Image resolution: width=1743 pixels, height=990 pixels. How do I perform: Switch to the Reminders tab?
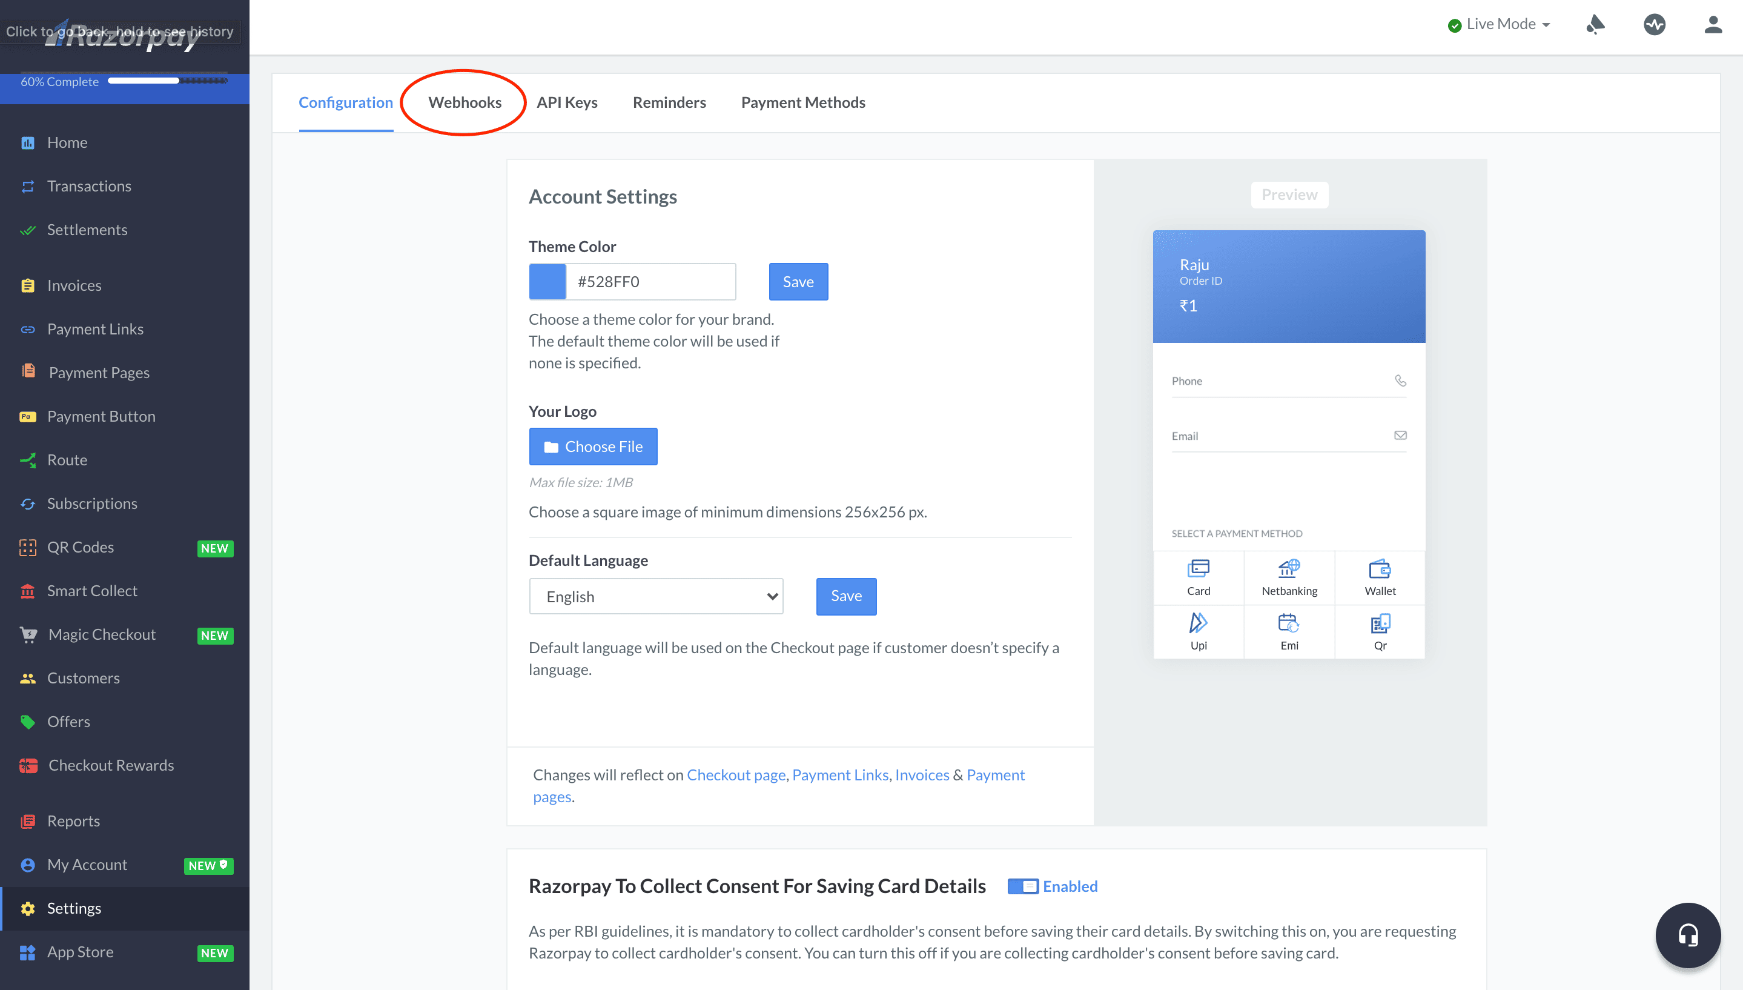pos(669,102)
